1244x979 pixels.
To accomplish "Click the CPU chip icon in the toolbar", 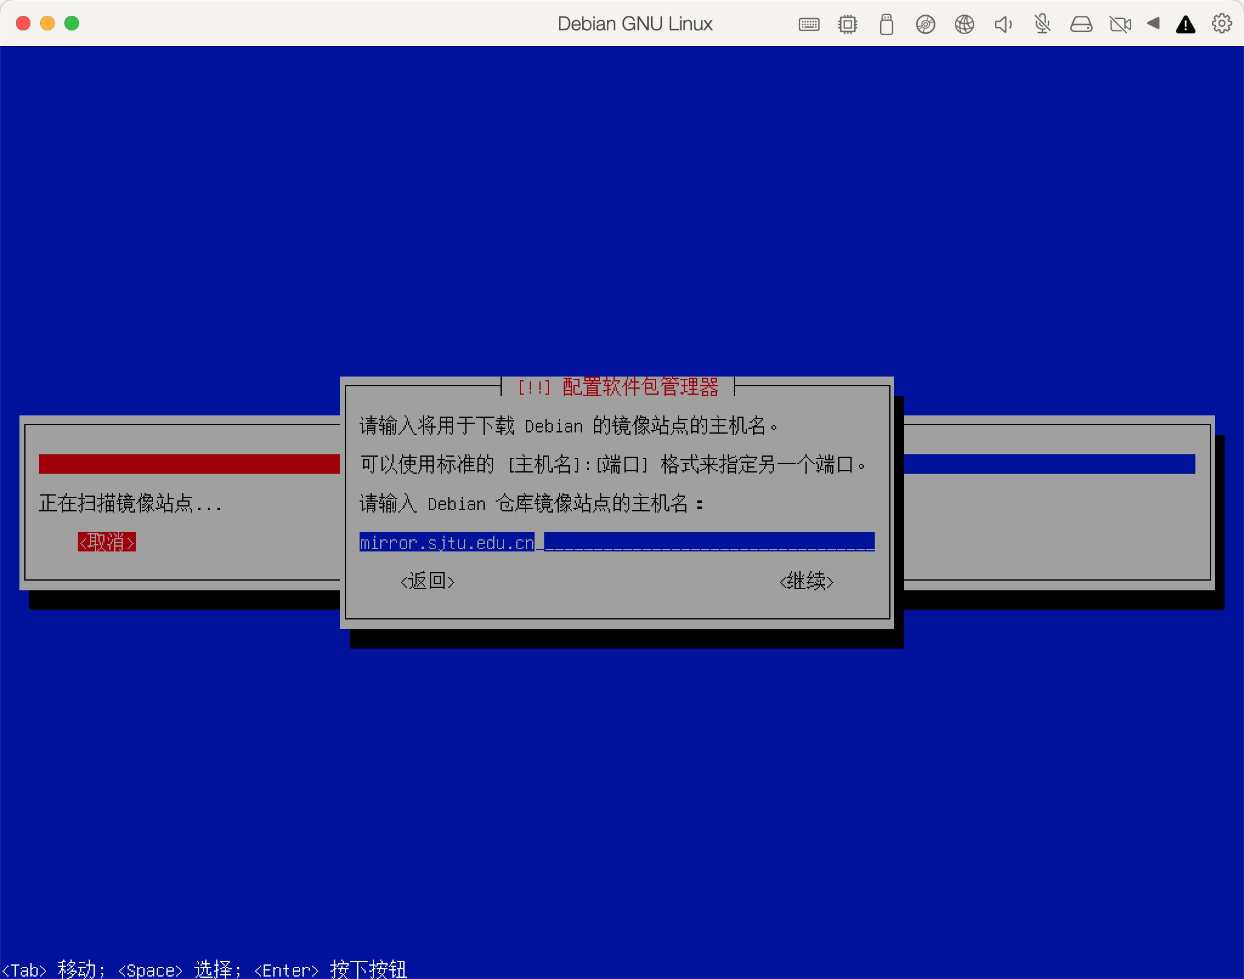I will coord(847,24).
